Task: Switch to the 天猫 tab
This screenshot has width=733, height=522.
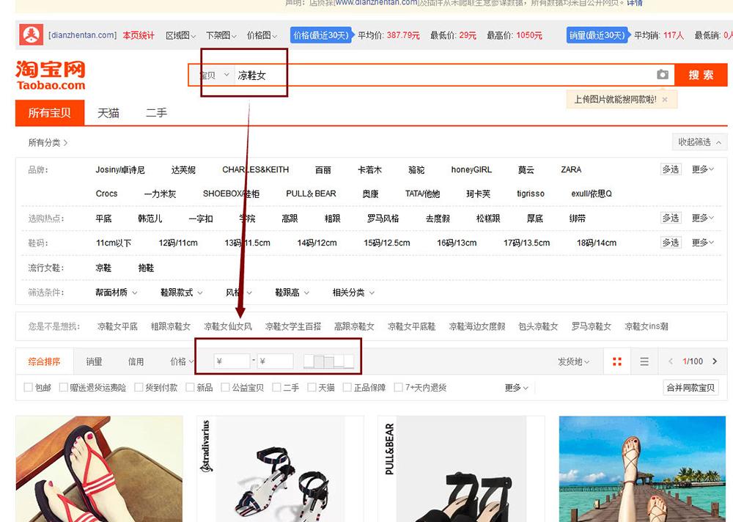Action: coord(108,113)
